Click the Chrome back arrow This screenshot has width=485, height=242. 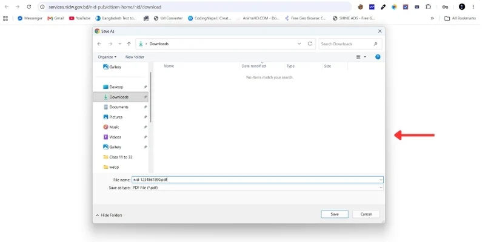(7, 7)
